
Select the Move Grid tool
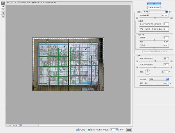point(3,9)
